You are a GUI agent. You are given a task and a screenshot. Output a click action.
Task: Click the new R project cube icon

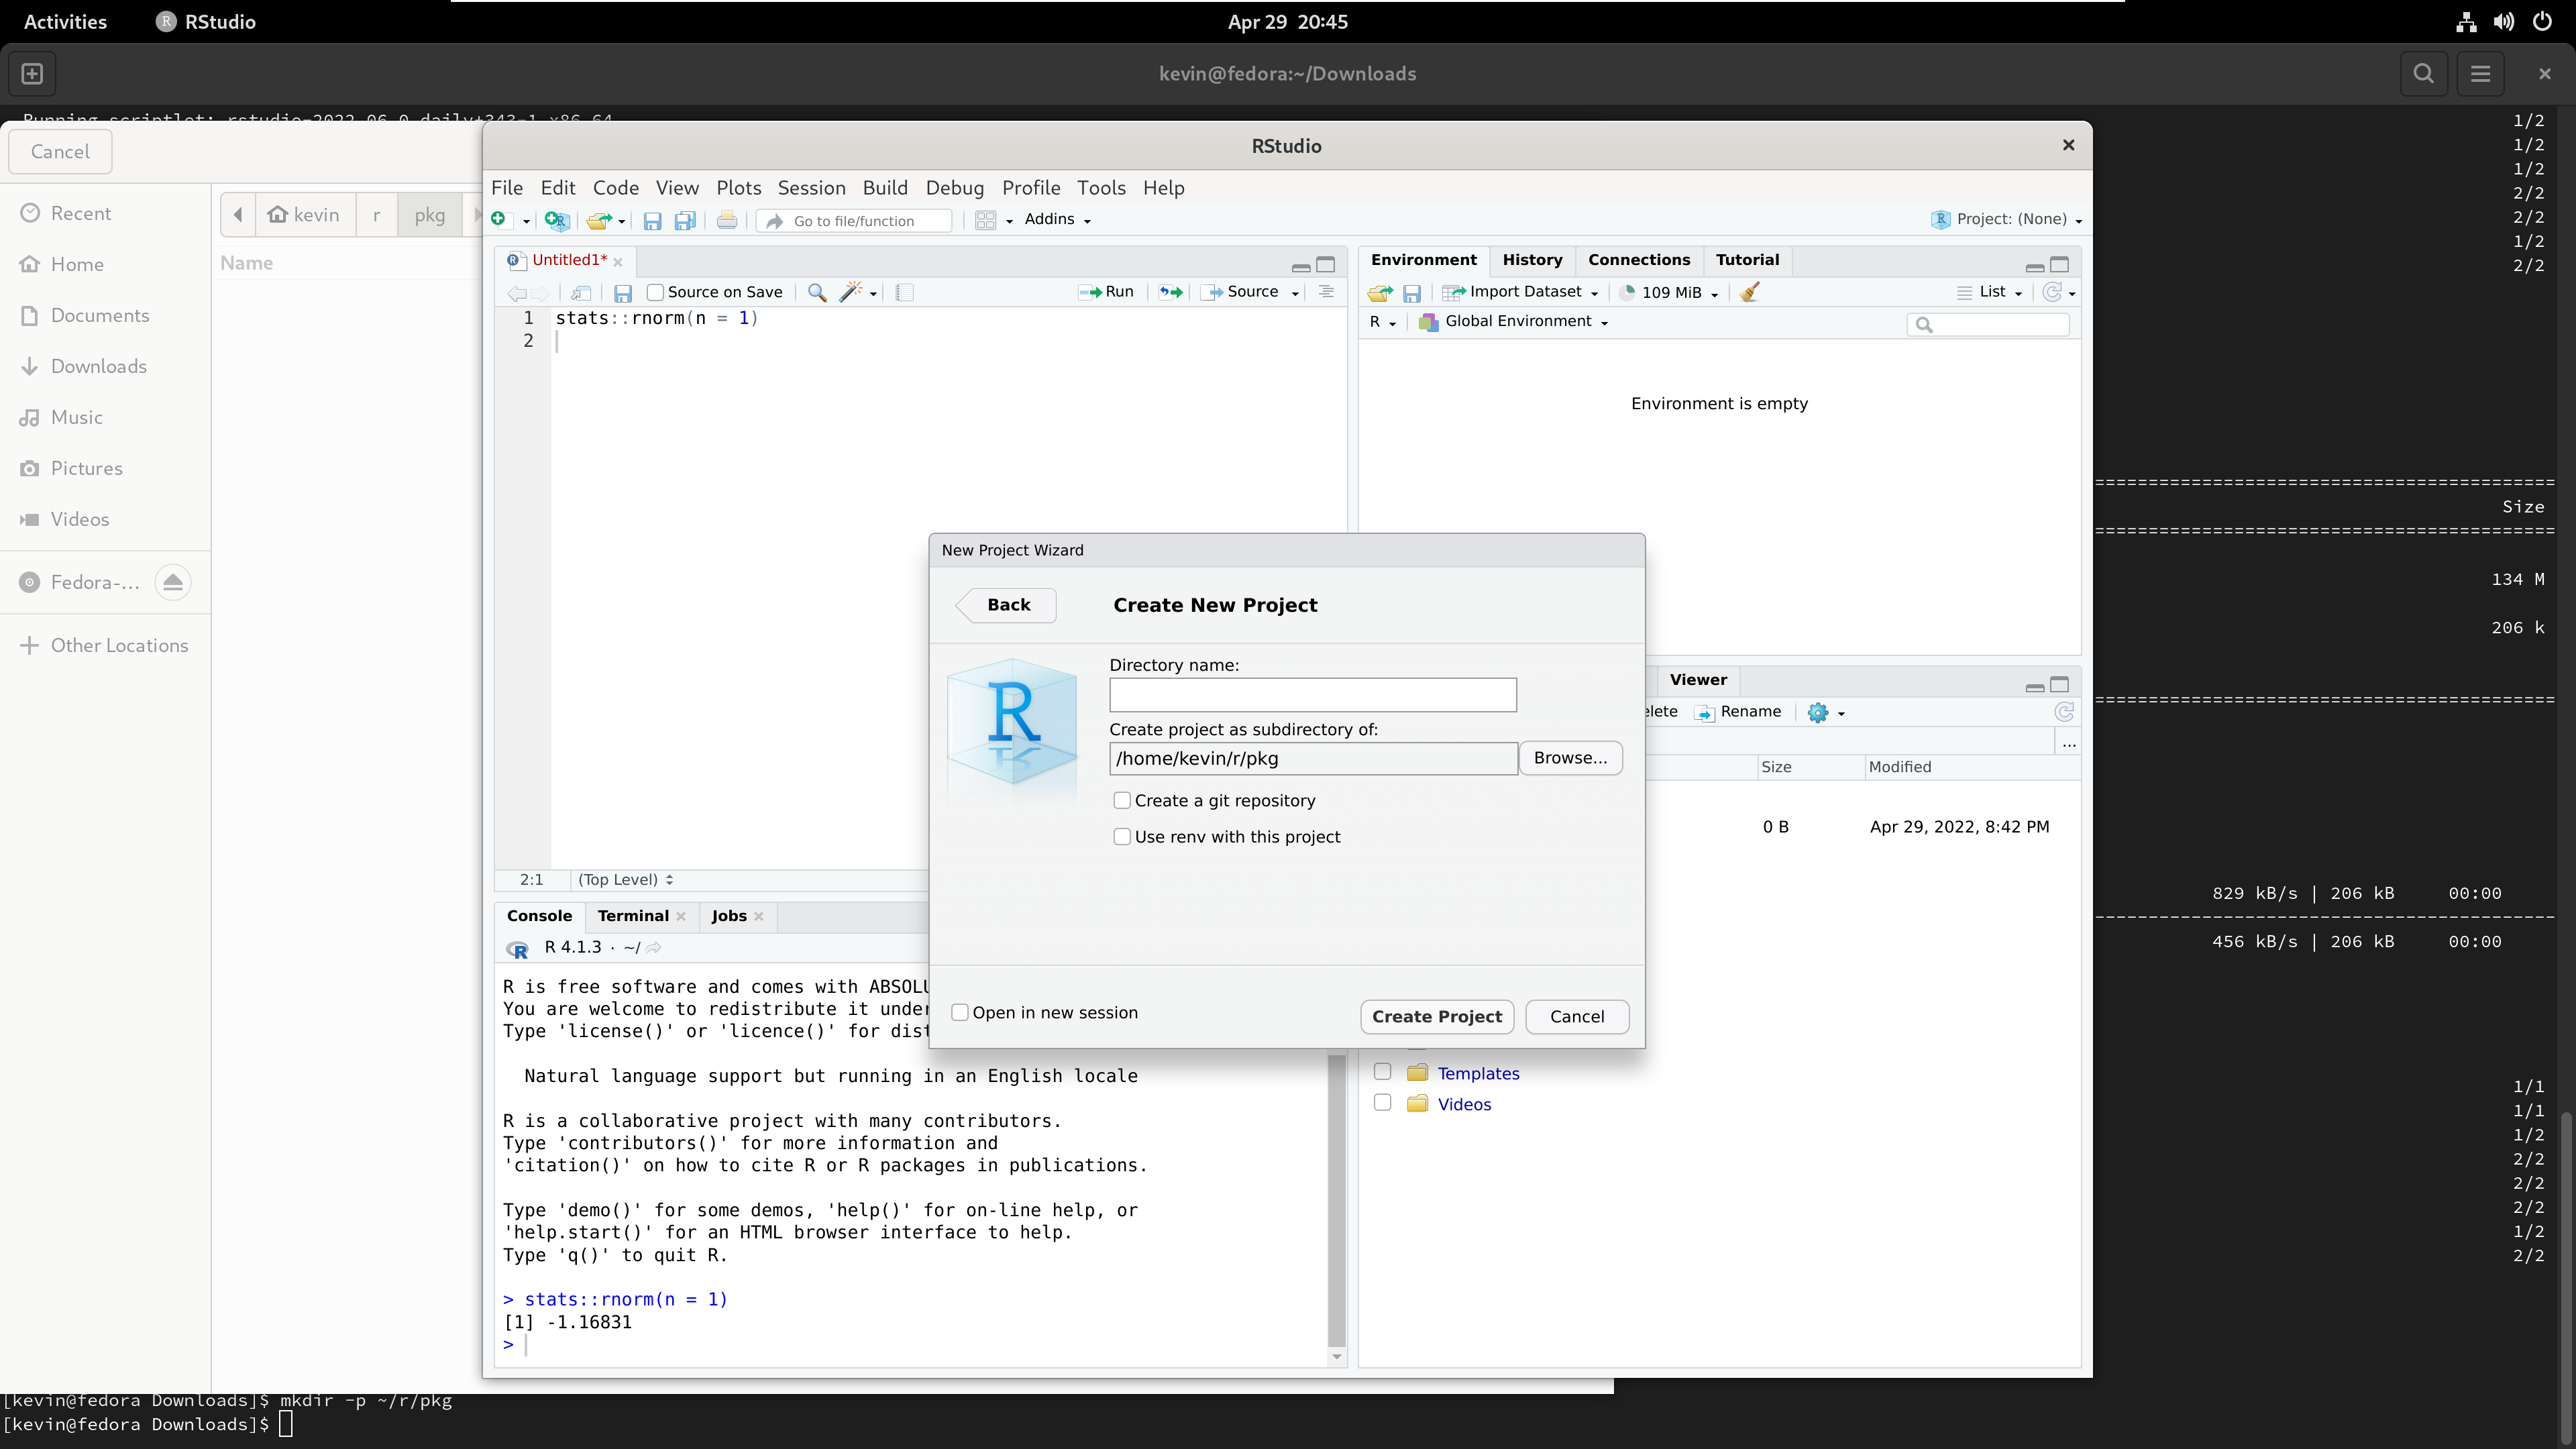pos(557,220)
